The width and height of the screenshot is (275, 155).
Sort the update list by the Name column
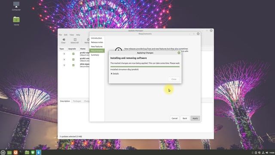[83, 49]
